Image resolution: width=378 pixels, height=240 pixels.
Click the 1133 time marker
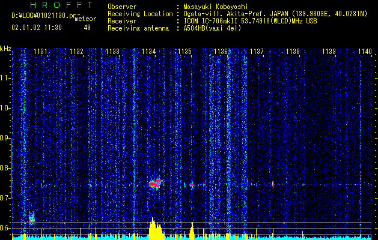tap(112, 51)
